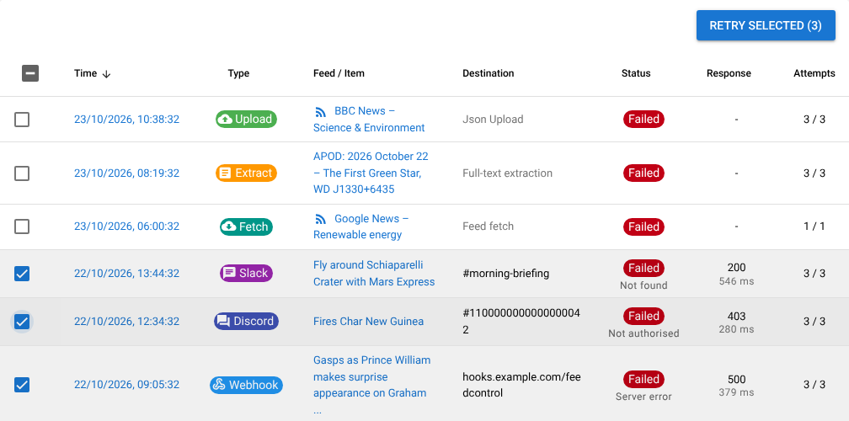Click the 403 response code cell
The width and height of the screenshot is (849, 421).
point(736,316)
